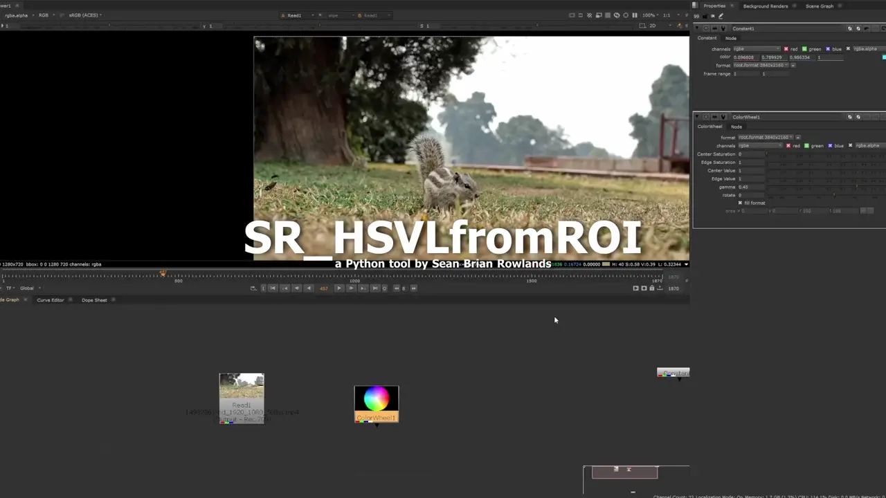Click the Node tab in Constant1 panel
Screen dimensions: 886x498
731,38
